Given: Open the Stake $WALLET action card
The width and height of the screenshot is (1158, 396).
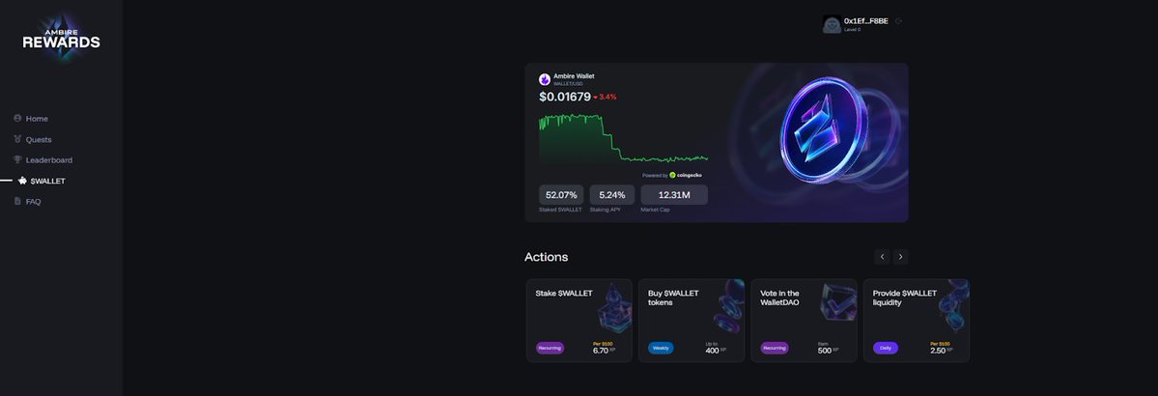Looking at the screenshot, I should point(579,321).
